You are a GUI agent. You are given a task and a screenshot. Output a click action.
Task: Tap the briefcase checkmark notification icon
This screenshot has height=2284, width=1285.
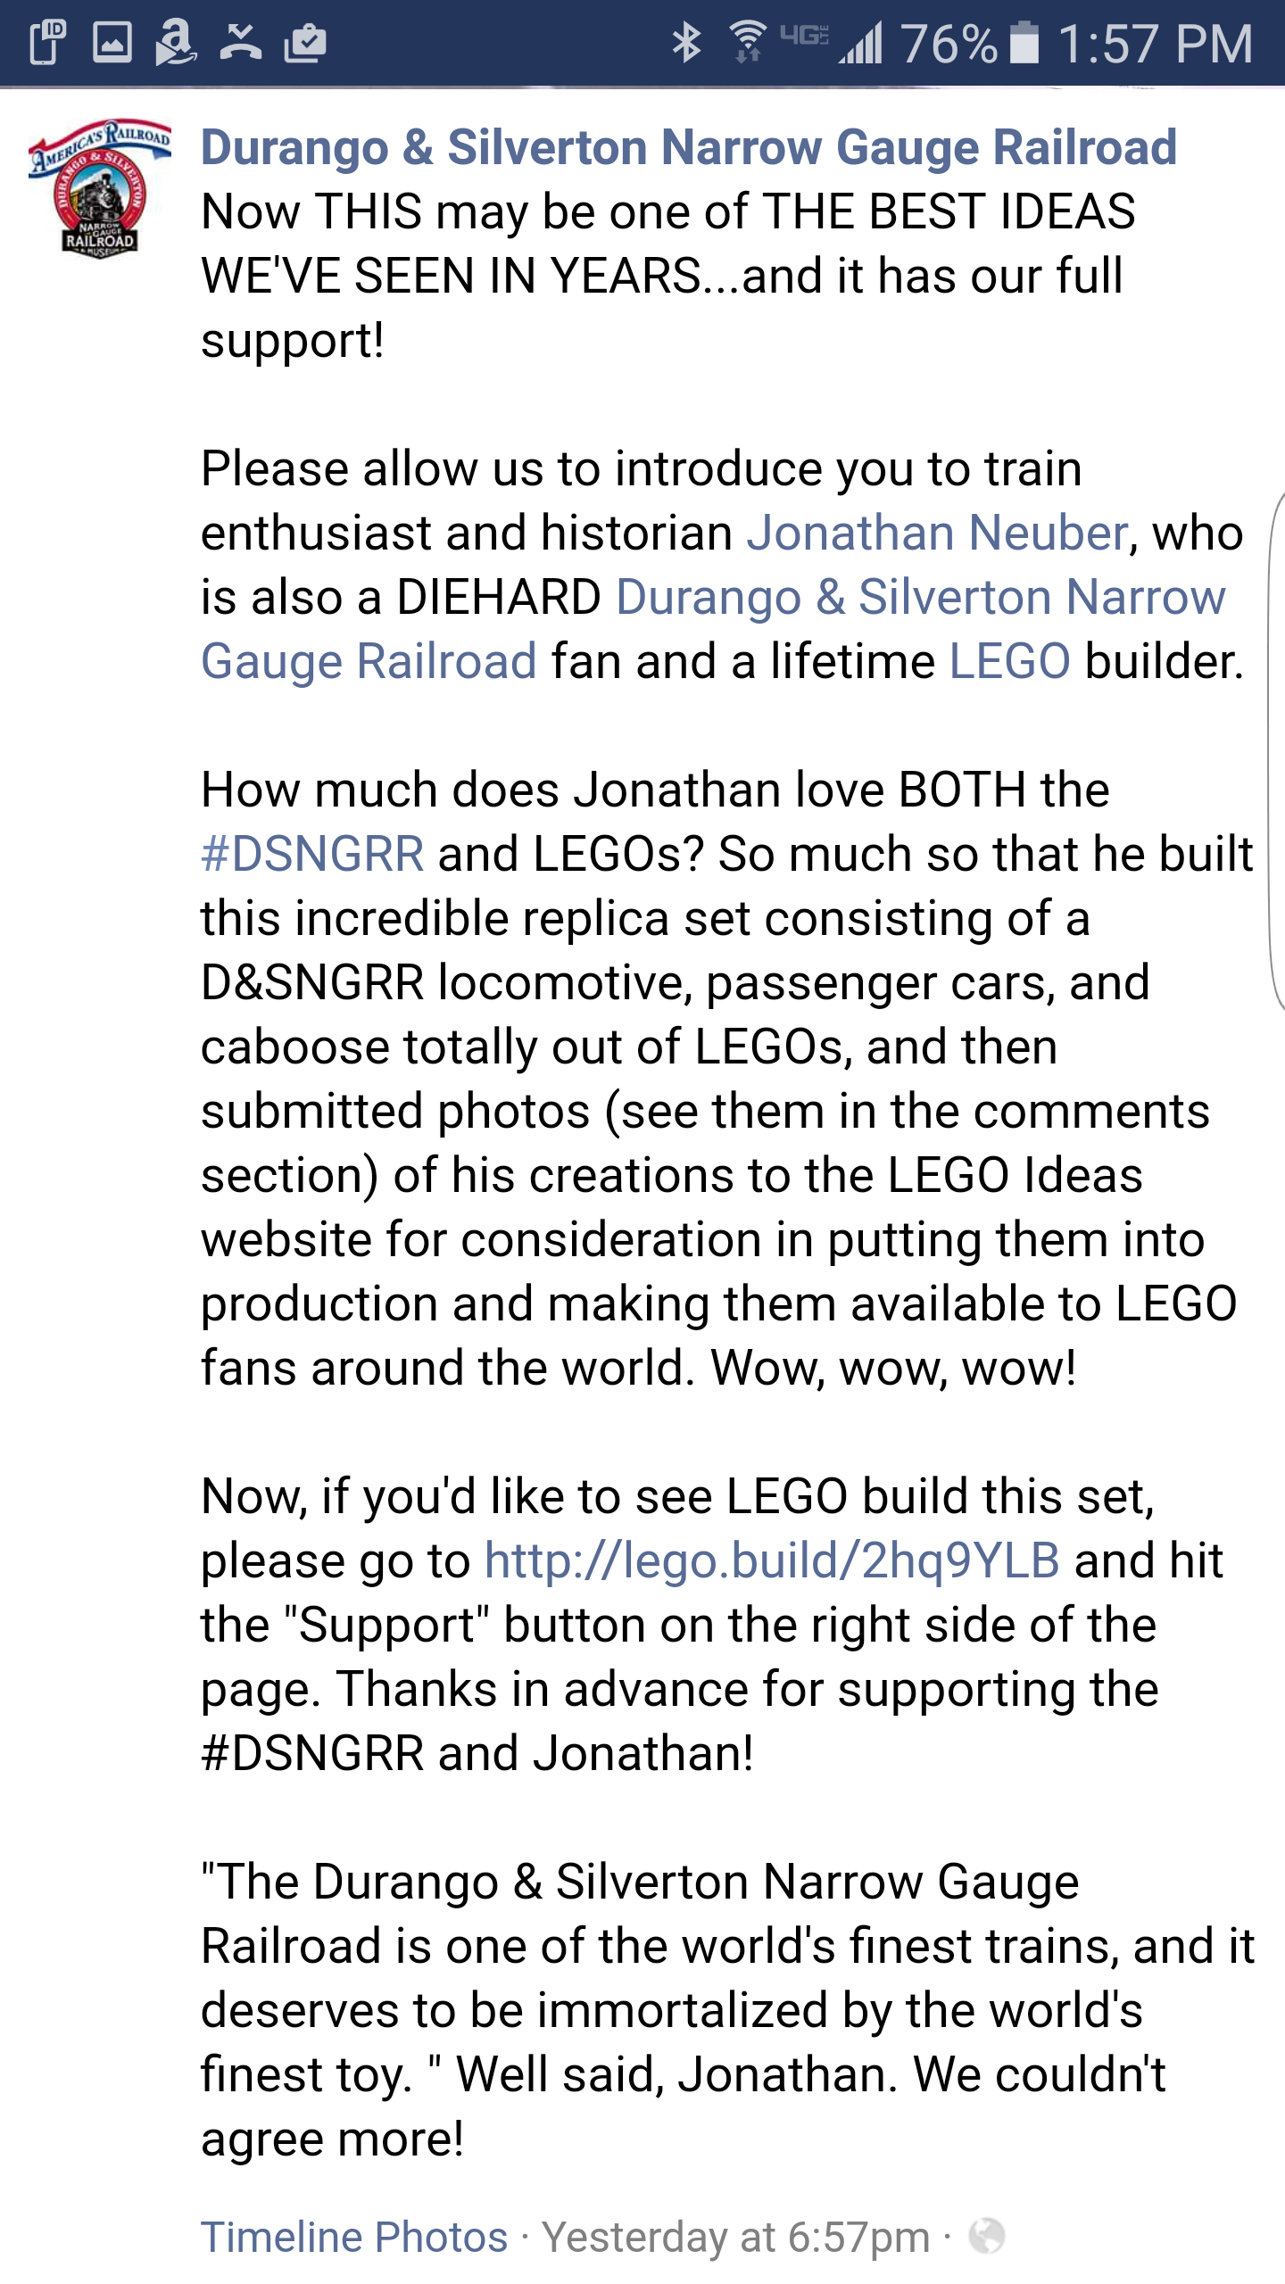tap(305, 43)
